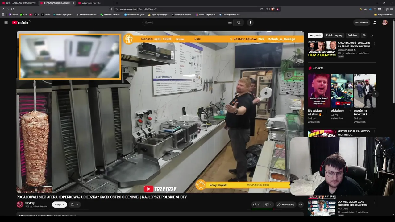Open more actions ellipsis under video
Image resolution: width=395 pixels, height=222 pixels.
click(x=301, y=204)
